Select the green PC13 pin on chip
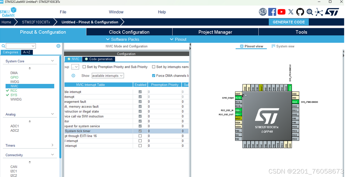This screenshot has height=177, width=345. click(239, 98)
